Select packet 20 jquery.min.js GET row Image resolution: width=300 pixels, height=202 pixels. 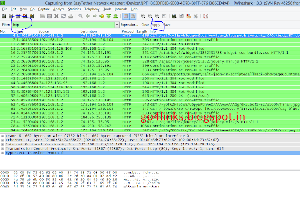tap(150, 61)
